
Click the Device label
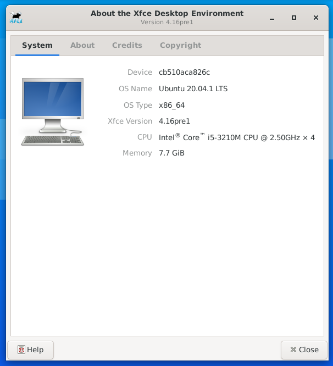coord(140,73)
